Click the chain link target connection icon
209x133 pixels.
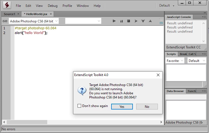5,21
